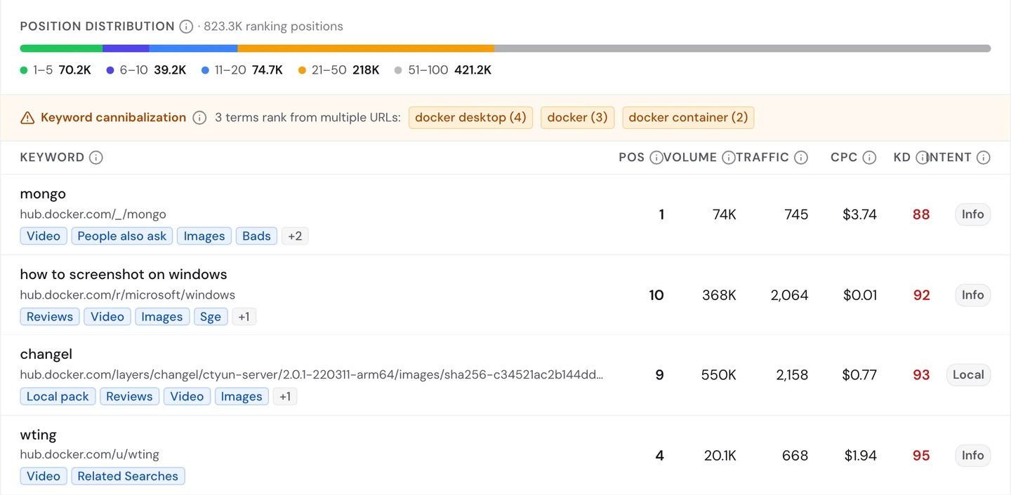1011x495 pixels.
Task: Open 'how to screenshot on windows' keyword
Action: pyautogui.click(x=124, y=274)
